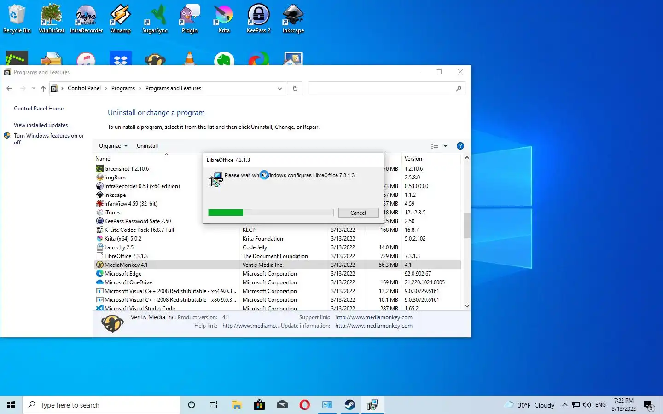The image size is (663, 414).
Task: Click the LibreOffice configuration progress bar
Action: tap(271, 213)
